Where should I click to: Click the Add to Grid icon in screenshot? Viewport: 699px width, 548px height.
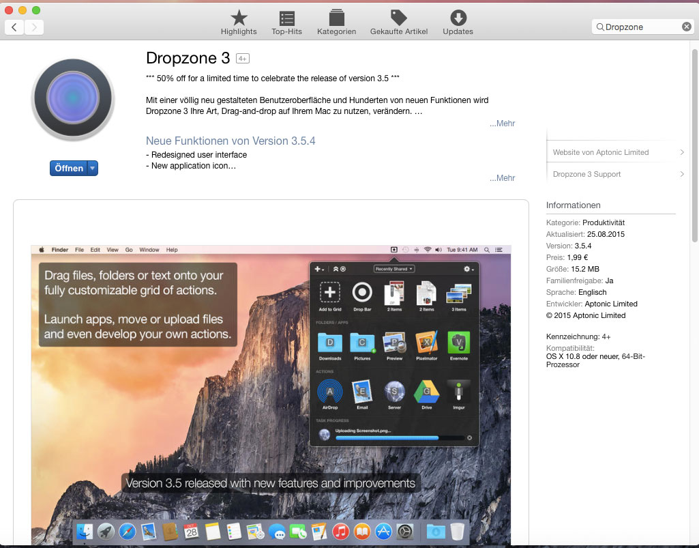tap(330, 293)
